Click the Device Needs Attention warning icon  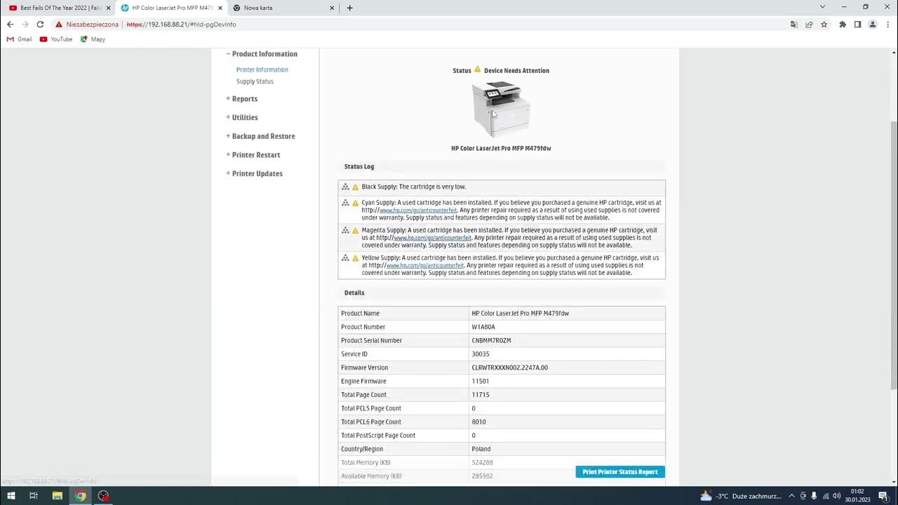pos(478,69)
